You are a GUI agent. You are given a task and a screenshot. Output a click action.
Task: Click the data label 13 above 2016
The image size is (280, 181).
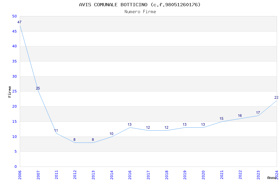129,124
